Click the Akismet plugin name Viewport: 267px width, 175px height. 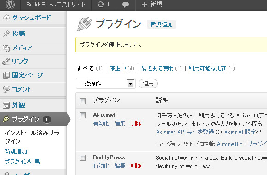104,115
